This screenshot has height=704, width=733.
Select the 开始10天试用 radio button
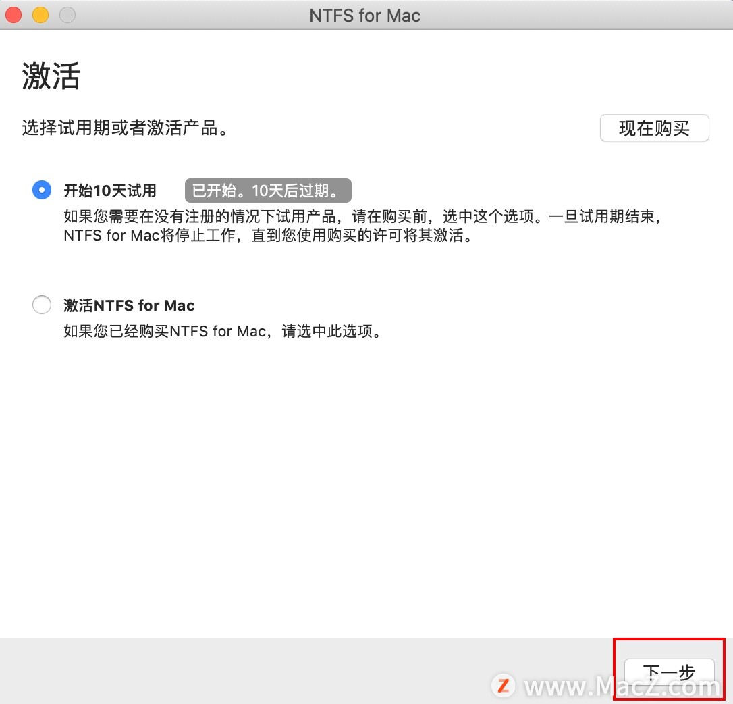(x=42, y=190)
